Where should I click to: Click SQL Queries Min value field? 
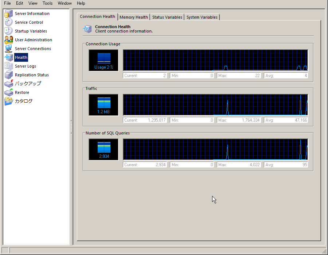coord(192,165)
